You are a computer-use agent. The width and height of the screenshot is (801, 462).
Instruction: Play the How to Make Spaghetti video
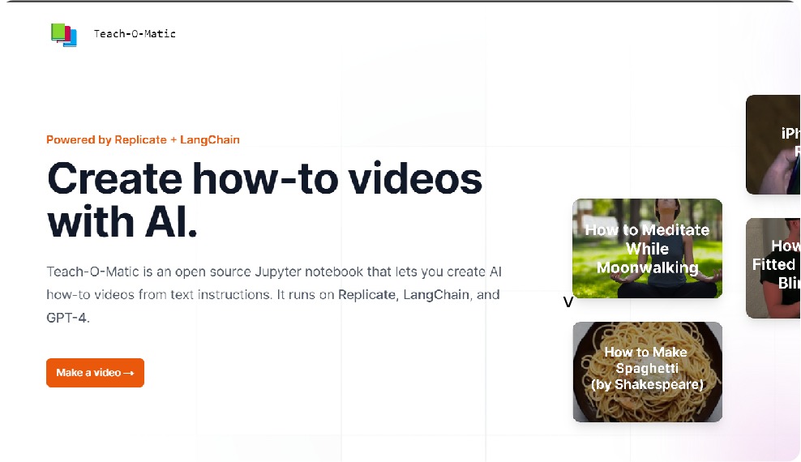pos(647,372)
